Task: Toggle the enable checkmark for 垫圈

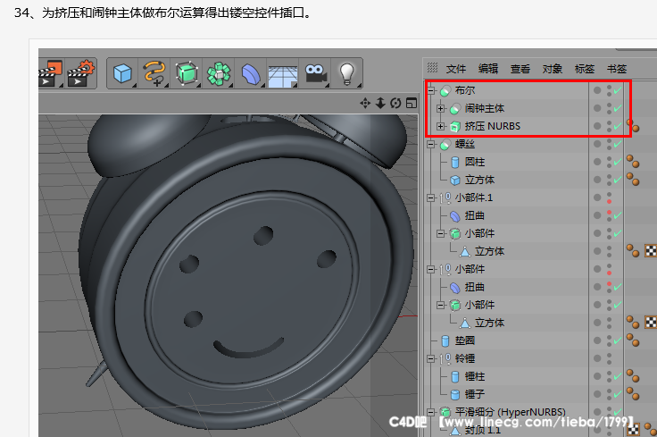Action: (x=618, y=340)
